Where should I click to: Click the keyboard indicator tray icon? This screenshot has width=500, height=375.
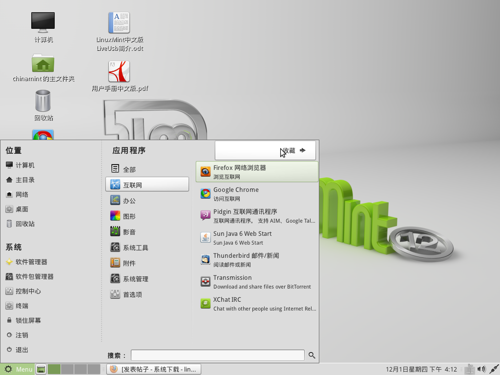click(x=469, y=369)
